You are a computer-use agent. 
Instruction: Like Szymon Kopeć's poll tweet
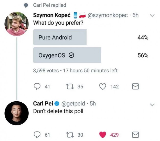click(x=103, y=87)
